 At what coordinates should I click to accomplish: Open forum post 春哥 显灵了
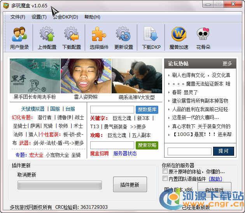185,93
